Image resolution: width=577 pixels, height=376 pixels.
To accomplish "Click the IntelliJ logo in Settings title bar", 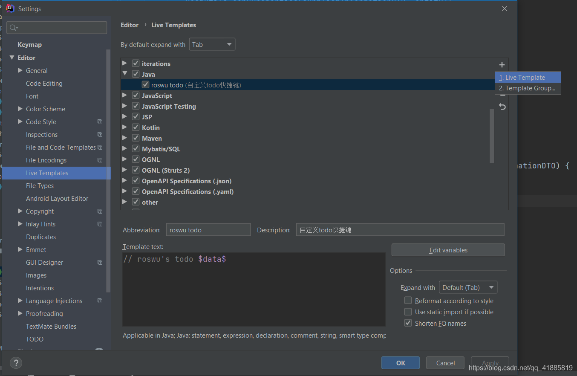I will pyautogui.click(x=10, y=9).
